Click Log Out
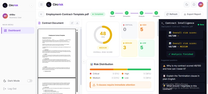Image resolution: width=208 pixels, height=94 pixels. (x=10, y=89)
